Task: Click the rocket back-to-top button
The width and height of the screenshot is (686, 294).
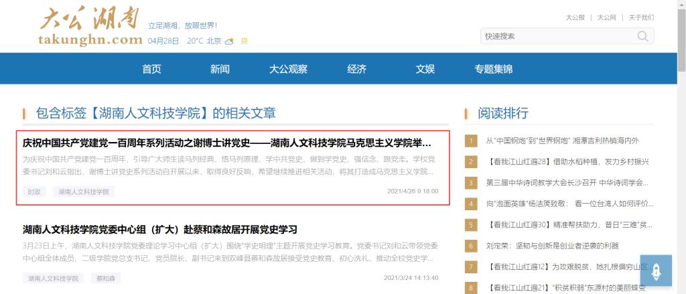Action: pos(656,271)
